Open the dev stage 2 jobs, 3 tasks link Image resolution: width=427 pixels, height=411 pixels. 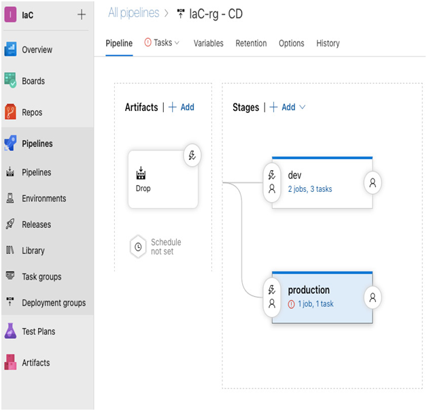coord(310,189)
